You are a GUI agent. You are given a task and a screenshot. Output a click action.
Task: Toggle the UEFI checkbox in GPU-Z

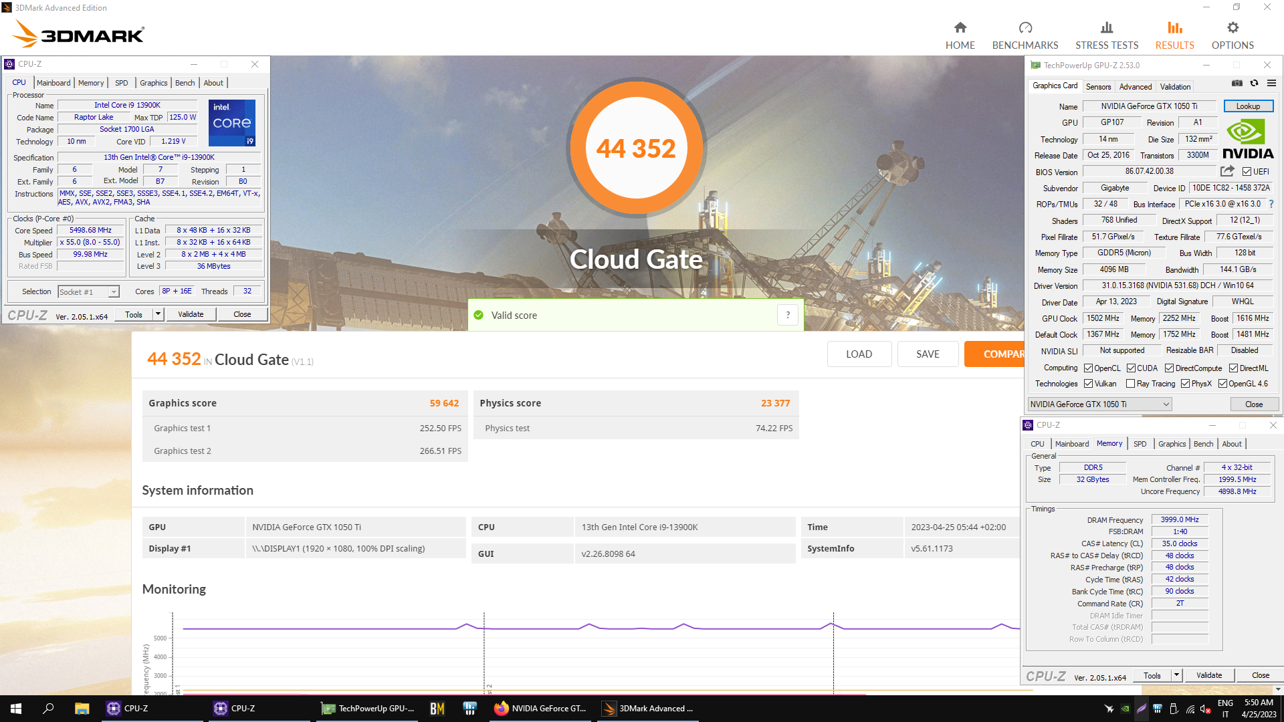coord(1247,172)
